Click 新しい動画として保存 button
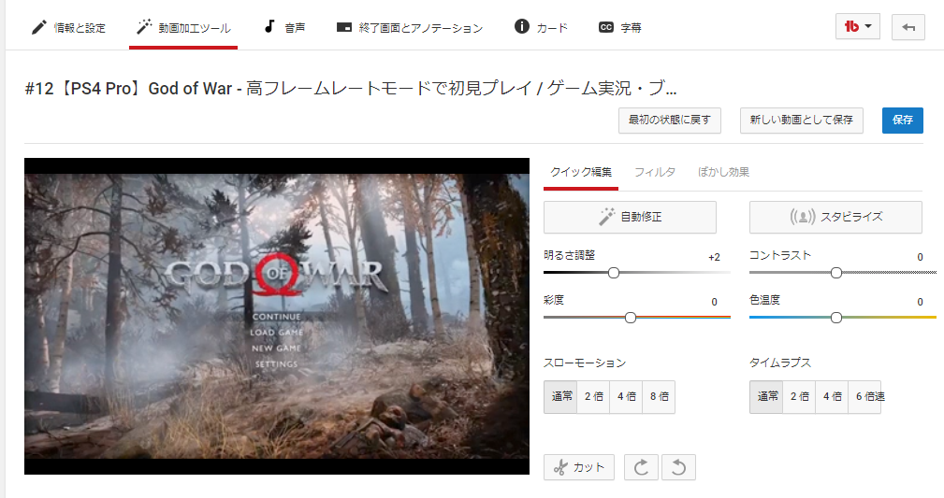The height and width of the screenshot is (498, 944). click(x=801, y=121)
